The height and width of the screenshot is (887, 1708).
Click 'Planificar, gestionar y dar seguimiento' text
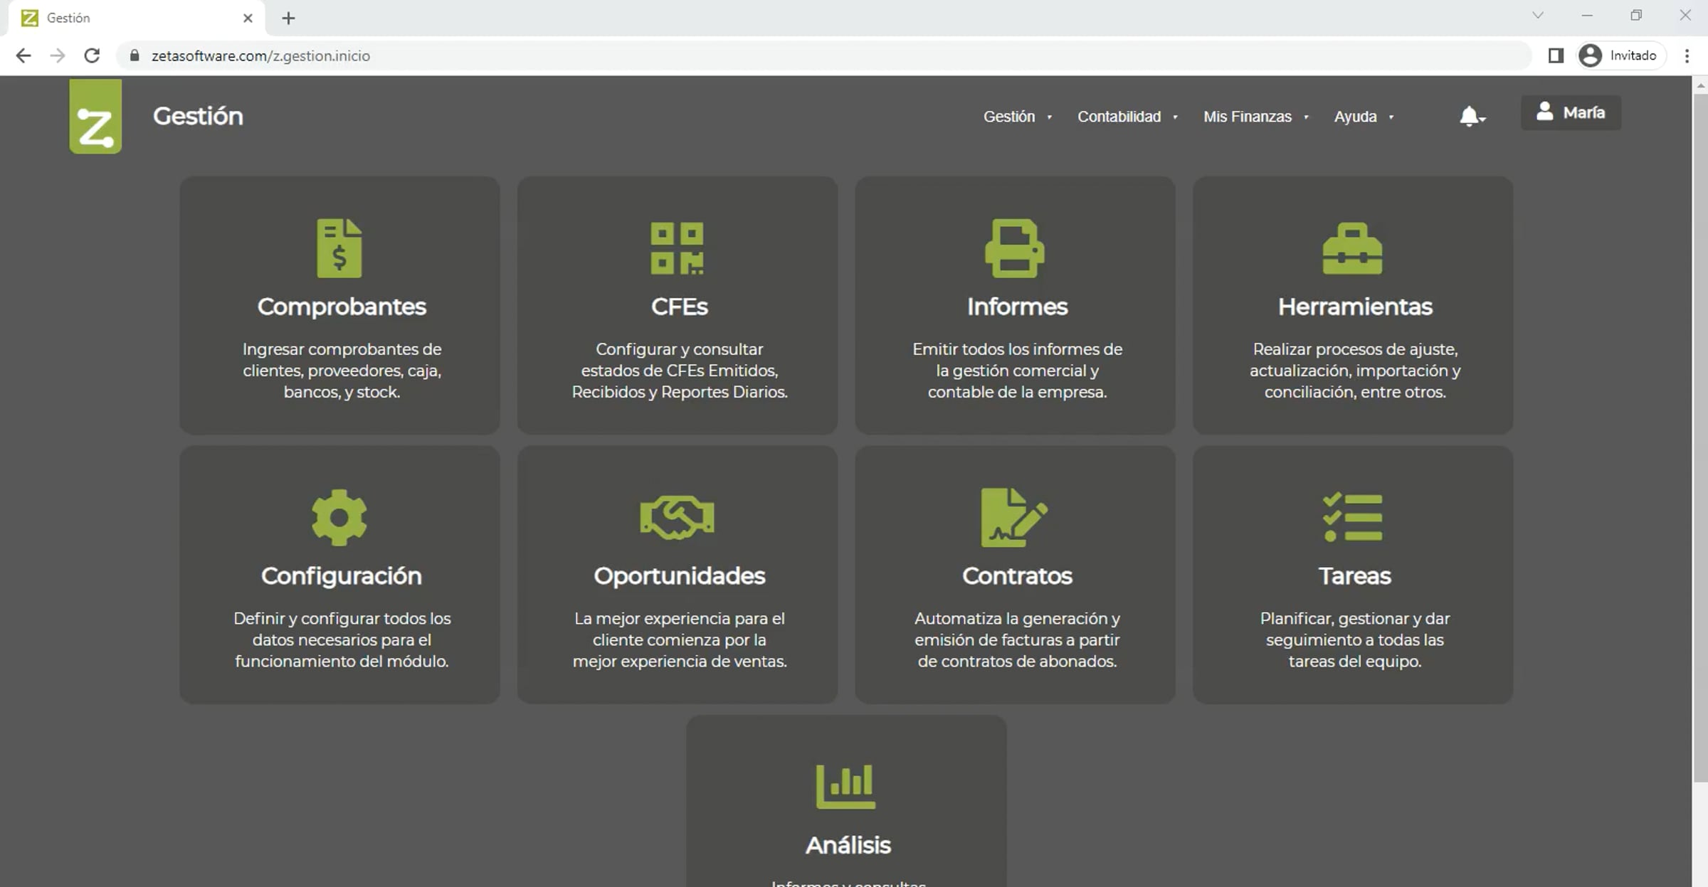1355,639
